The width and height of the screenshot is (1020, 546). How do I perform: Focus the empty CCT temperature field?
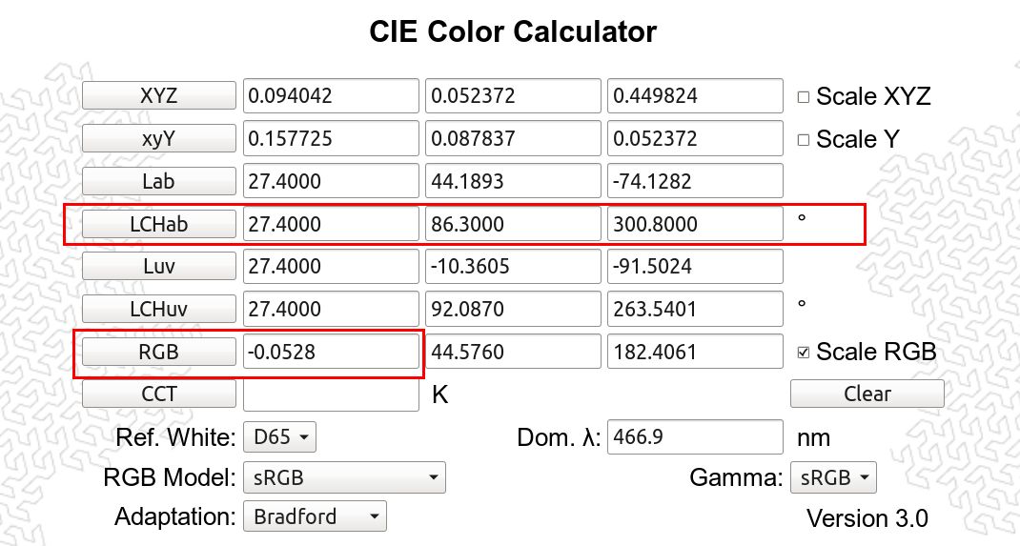[x=331, y=394]
